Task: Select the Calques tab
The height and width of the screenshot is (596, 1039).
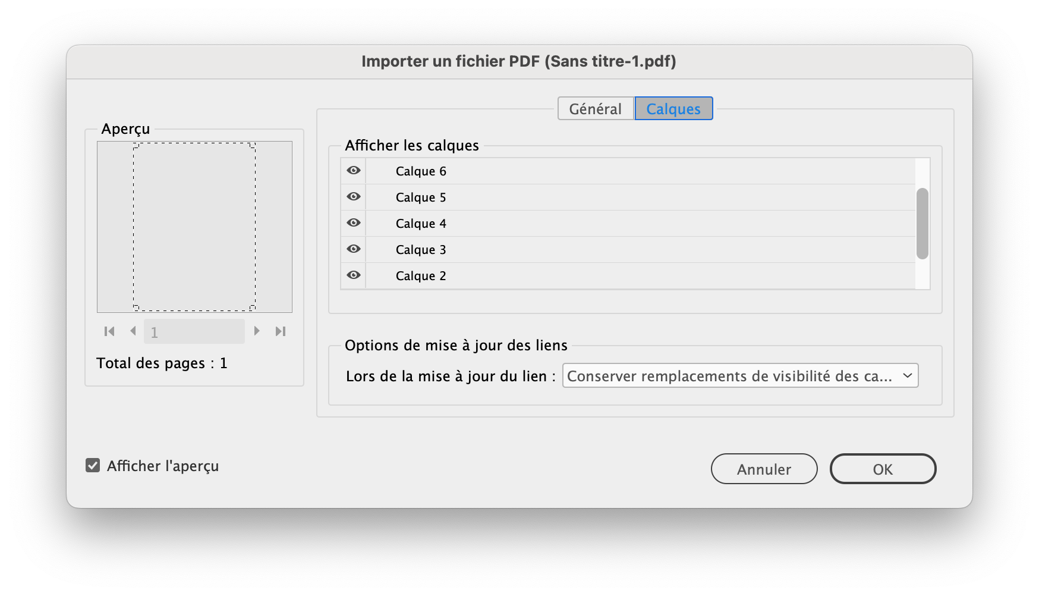Action: (673, 109)
